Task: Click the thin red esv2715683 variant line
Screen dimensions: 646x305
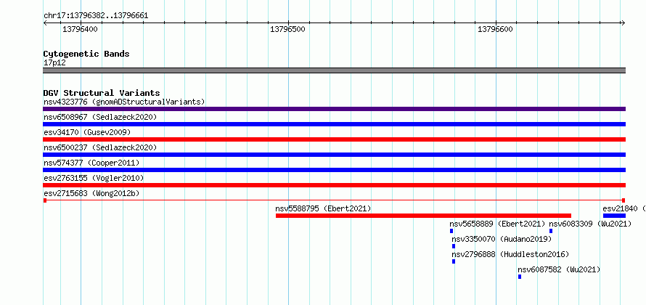Action: point(334,200)
